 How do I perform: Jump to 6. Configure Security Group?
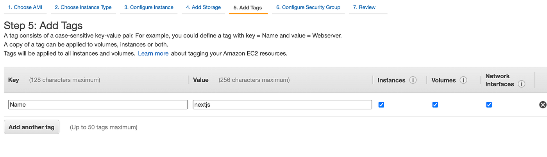coord(308,7)
